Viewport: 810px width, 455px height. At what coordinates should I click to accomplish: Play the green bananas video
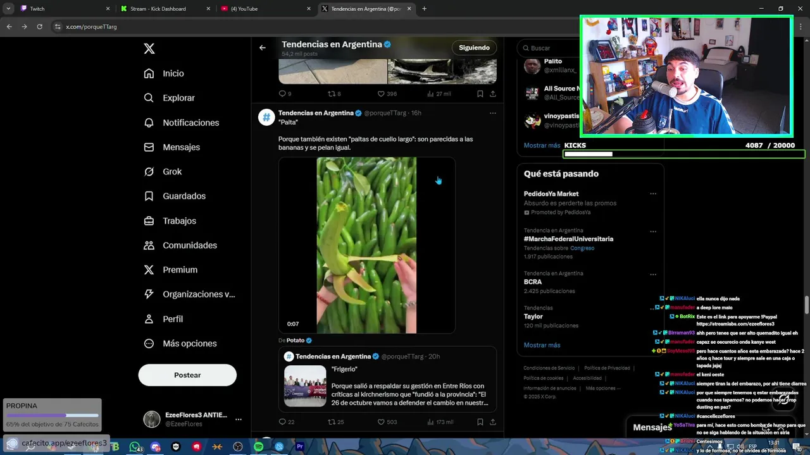(366, 245)
